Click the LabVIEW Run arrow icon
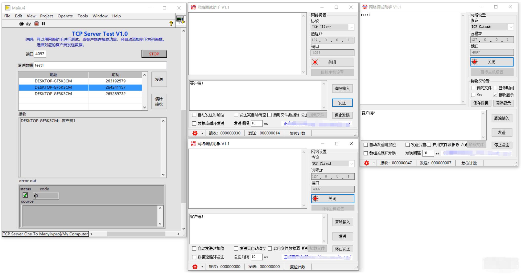The height and width of the screenshot is (275, 524). point(21,24)
